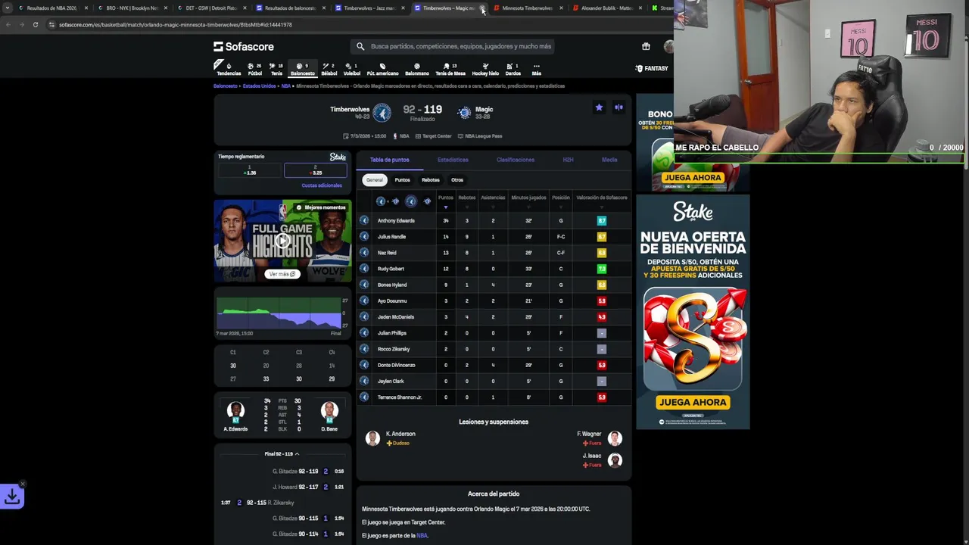
Task: Switch to Media tab
Action: (x=609, y=160)
